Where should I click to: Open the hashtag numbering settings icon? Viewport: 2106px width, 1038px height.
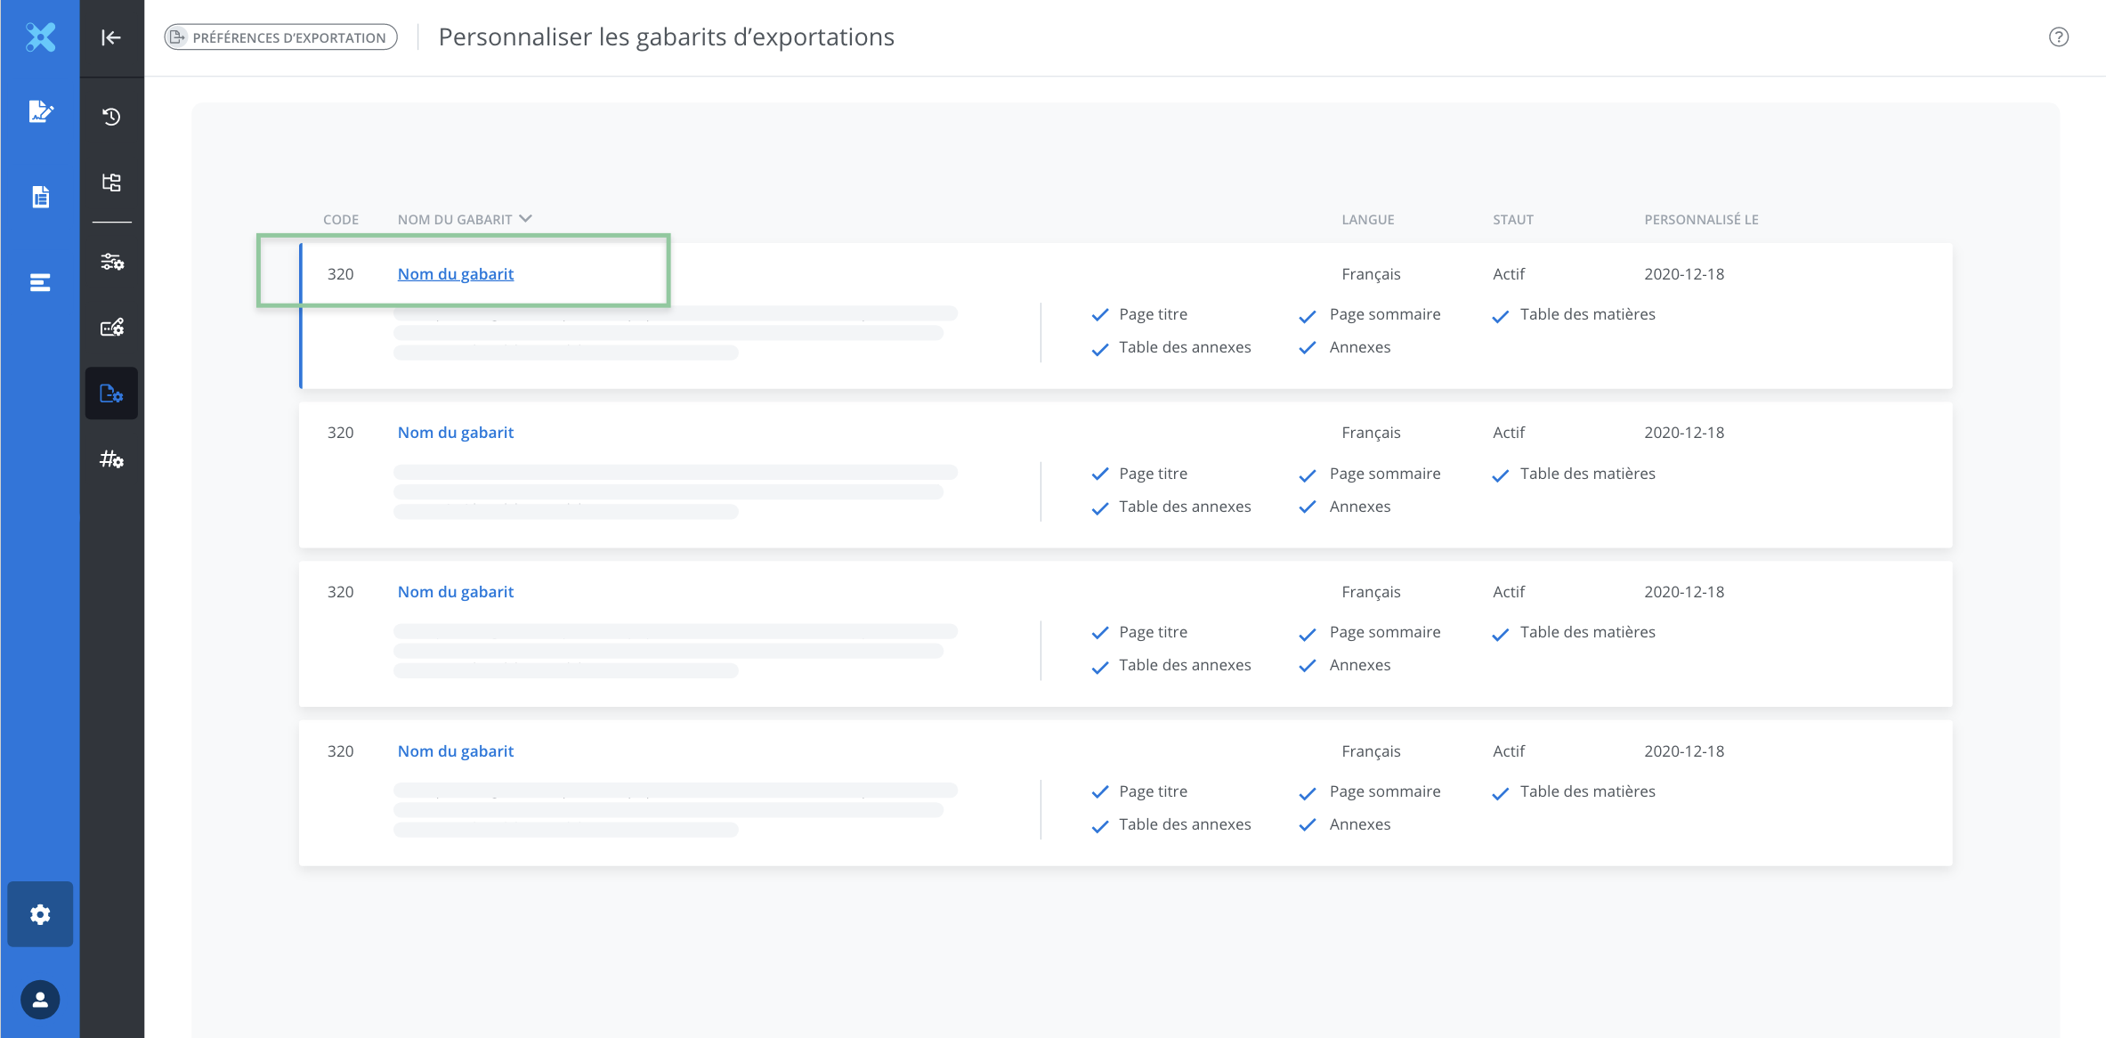[x=111, y=459]
